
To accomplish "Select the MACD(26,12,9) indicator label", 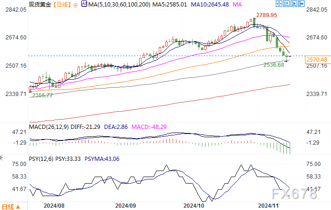I will (48, 126).
